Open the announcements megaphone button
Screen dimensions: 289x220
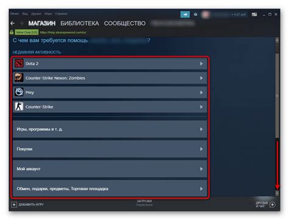click(185, 15)
